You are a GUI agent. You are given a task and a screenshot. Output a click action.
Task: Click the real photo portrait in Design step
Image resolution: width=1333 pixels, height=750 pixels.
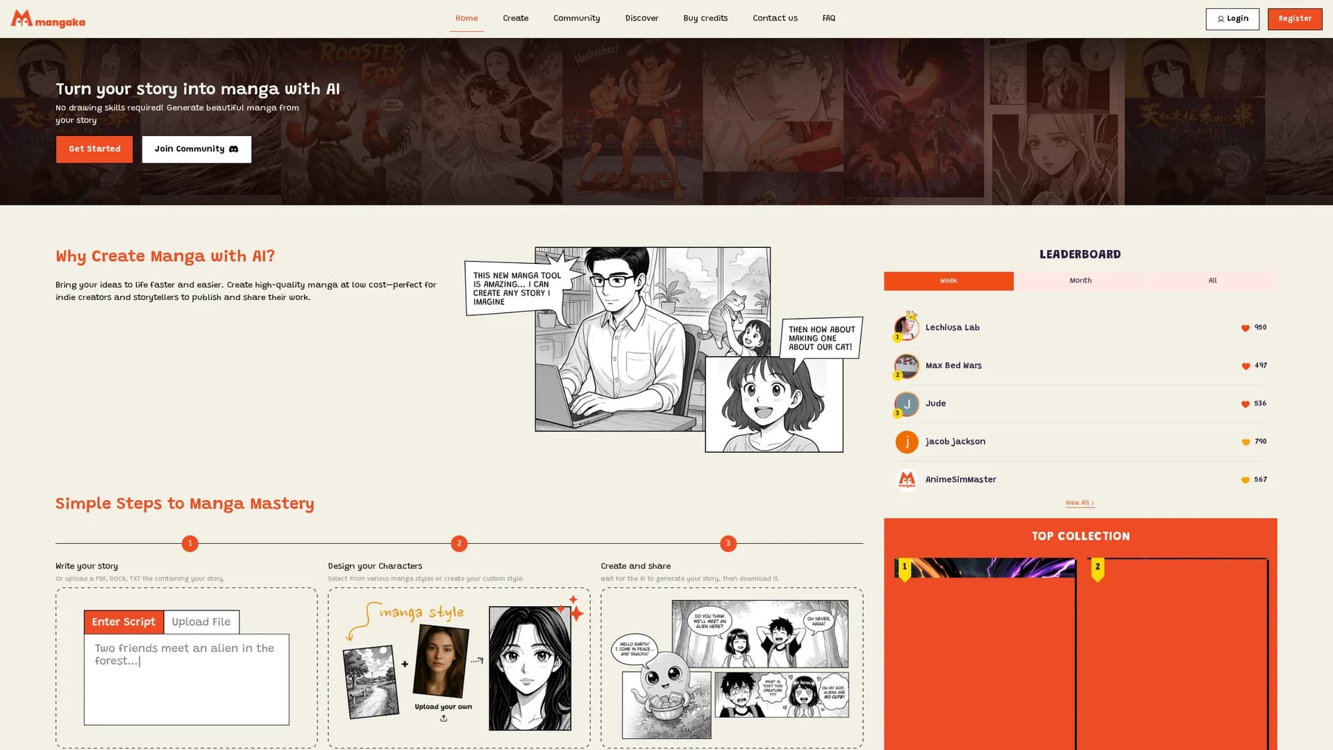[x=441, y=660]
